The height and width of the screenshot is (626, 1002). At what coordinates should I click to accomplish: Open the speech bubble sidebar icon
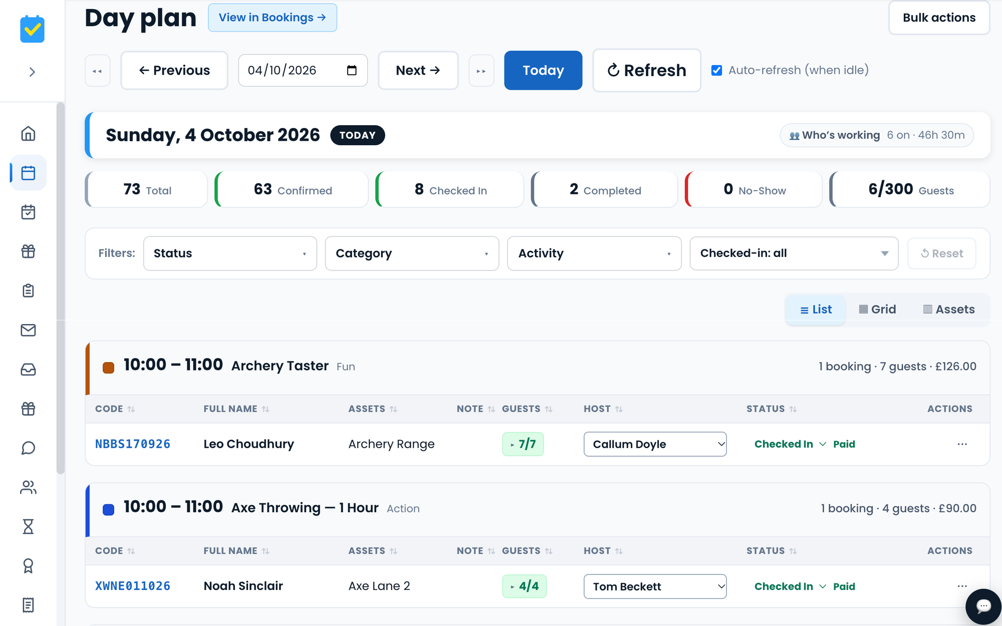[x=28, y=448]
